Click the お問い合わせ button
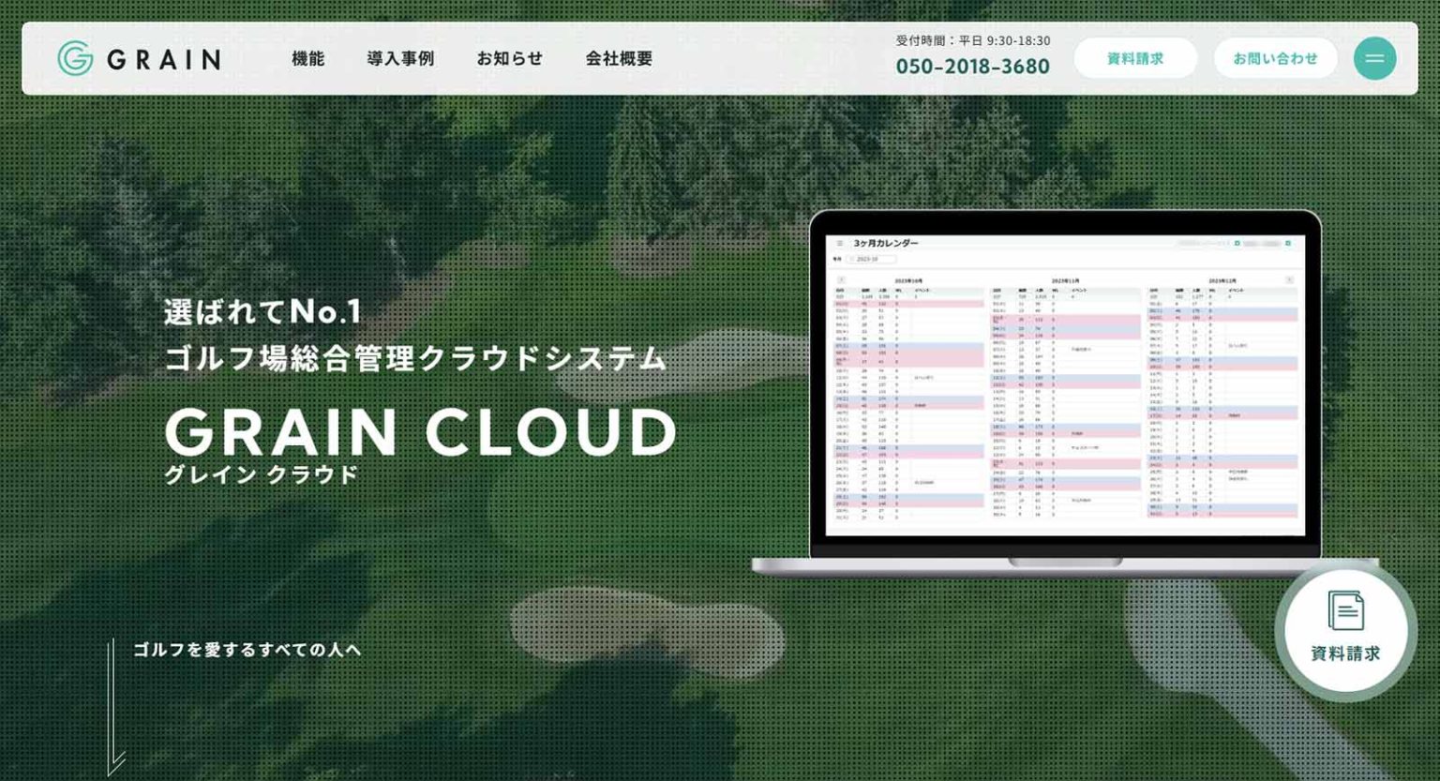This screenshot has height=781, width=1440. 1275,58
